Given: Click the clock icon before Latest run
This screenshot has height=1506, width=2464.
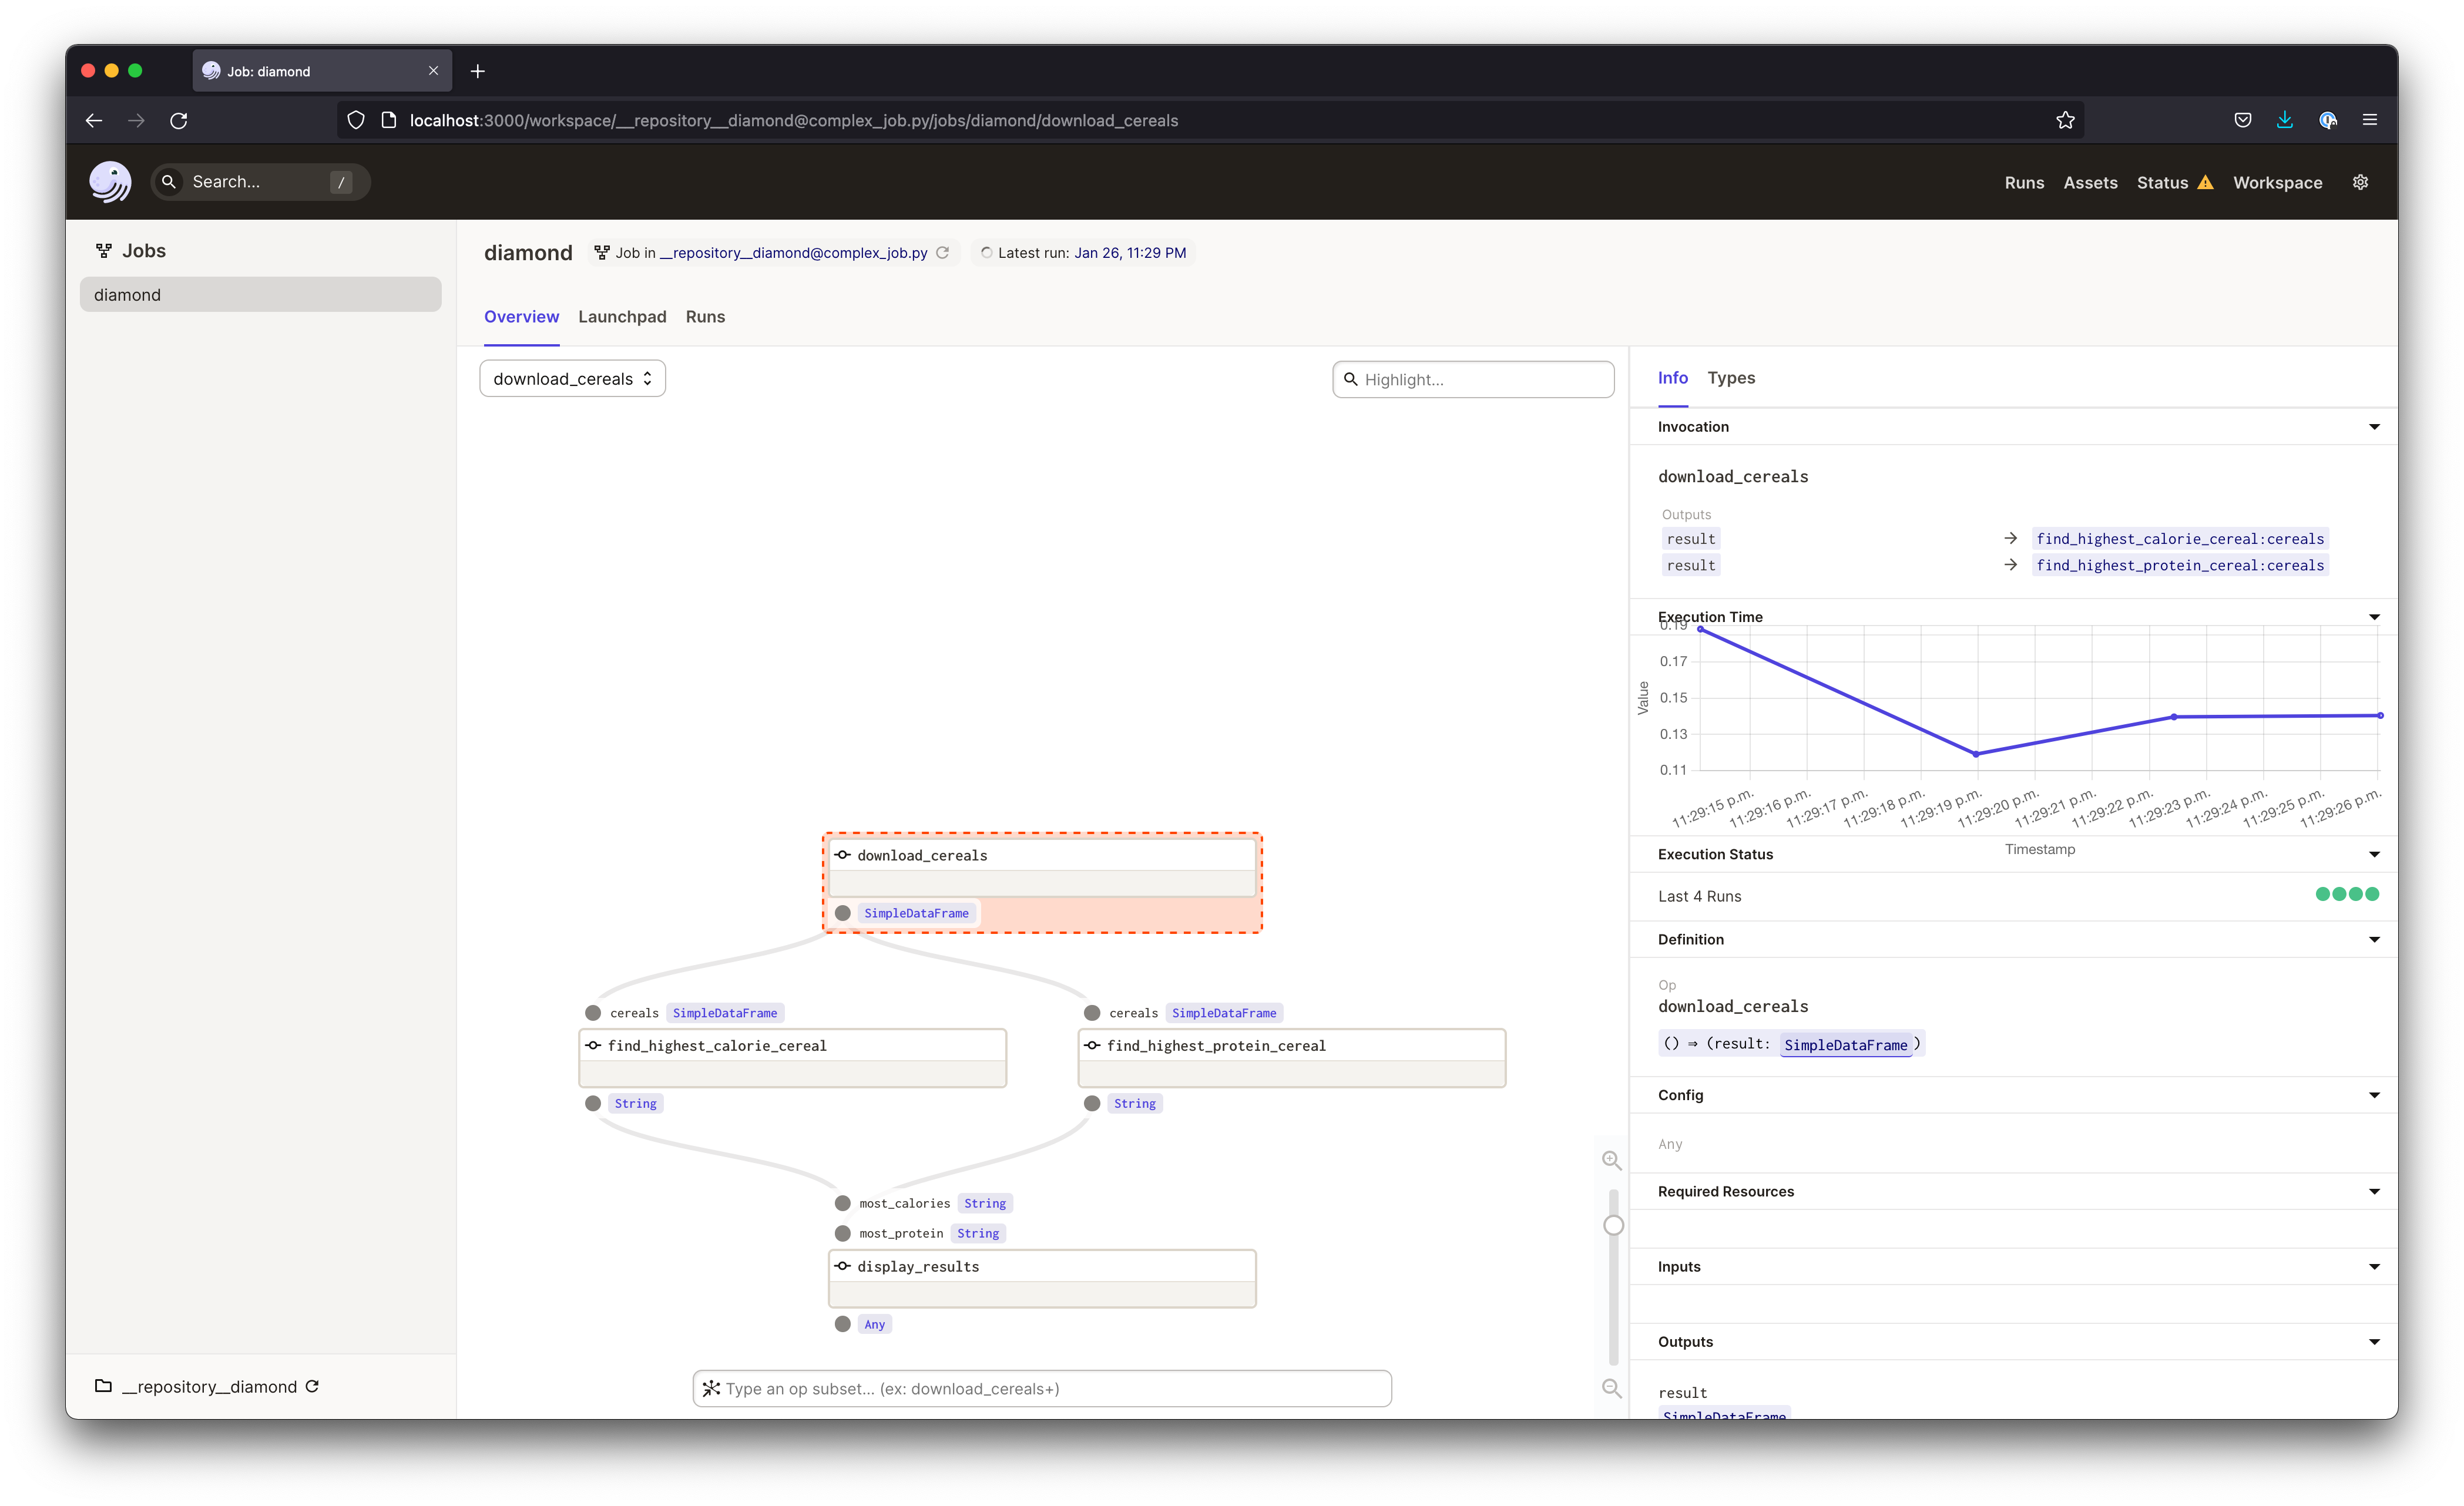Looking at the screenshot, I should (x=986, y=252).
